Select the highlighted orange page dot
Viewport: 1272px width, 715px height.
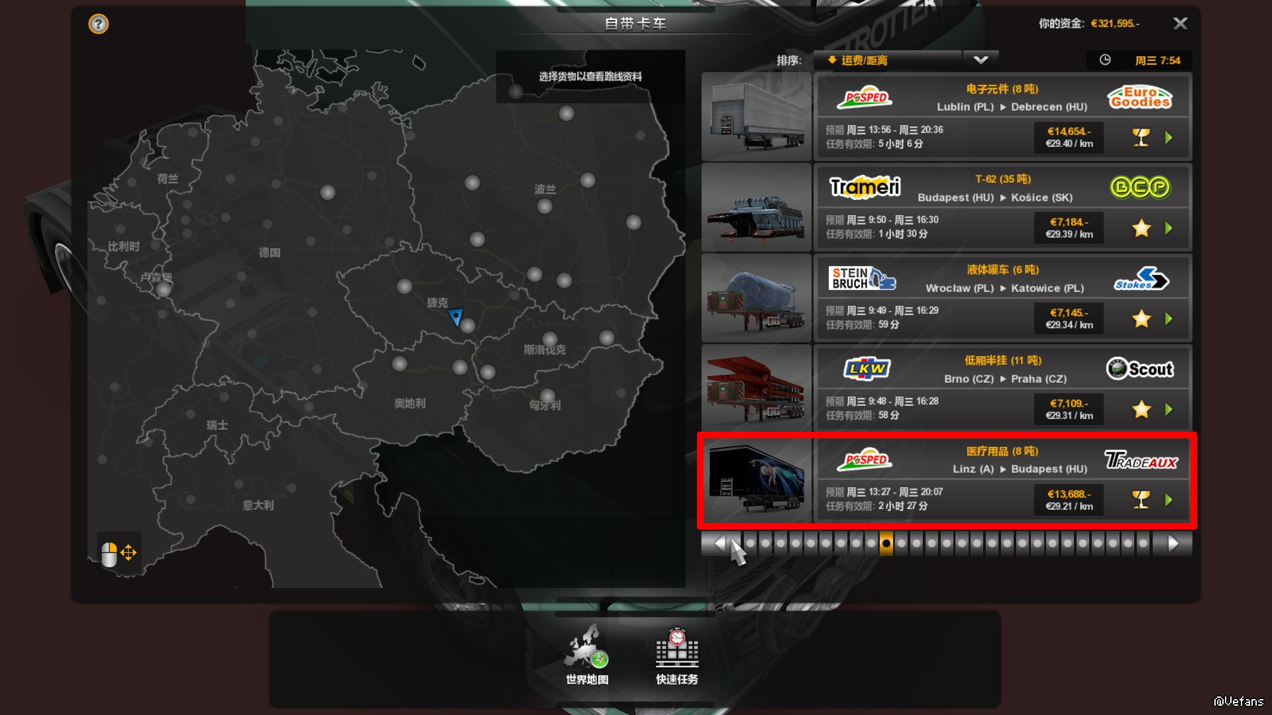click(x=886, y=544)
